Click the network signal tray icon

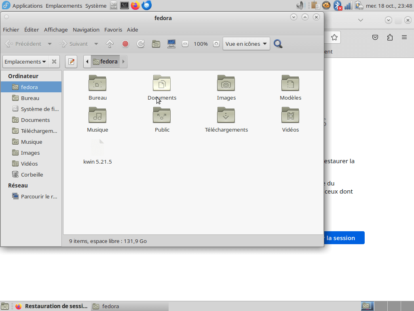tap(348, 6)
